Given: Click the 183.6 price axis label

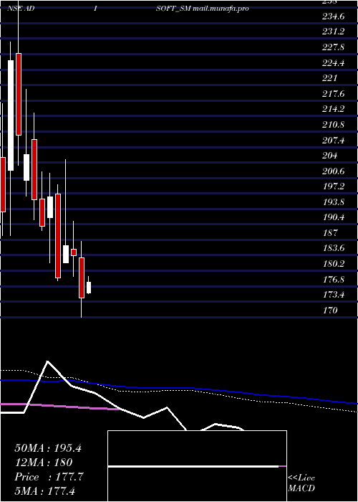Looking at the screenshot, I should click(334, 248).
